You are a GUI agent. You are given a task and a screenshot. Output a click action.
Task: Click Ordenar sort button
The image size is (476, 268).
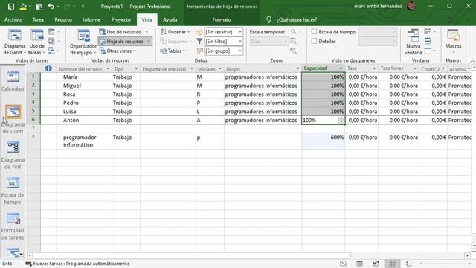click(x=176, y=32)
